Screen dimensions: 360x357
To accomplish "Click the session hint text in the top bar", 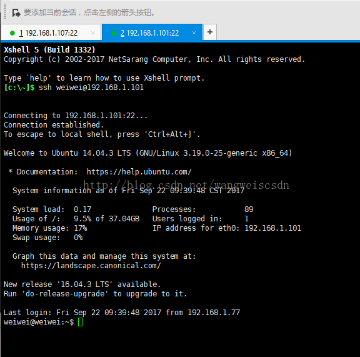I will tap(89, 13).
